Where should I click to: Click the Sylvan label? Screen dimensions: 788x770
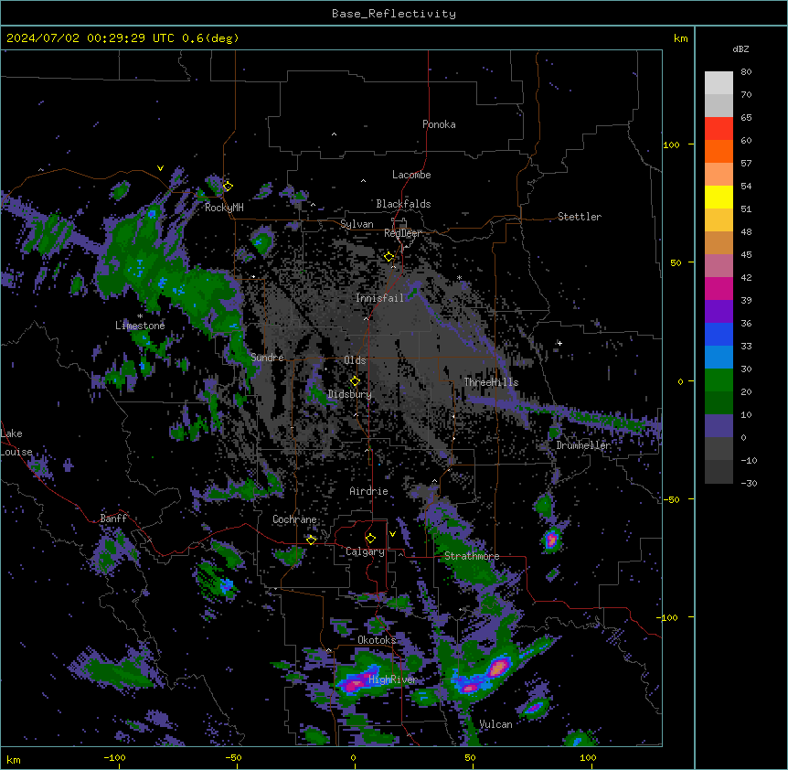[x=357, y=224]
